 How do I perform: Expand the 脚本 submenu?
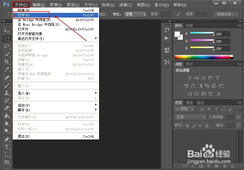pyautogui.click(x=56, y=110)
